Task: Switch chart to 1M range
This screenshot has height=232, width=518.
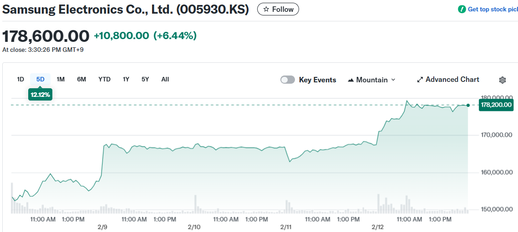Action: 61,79
